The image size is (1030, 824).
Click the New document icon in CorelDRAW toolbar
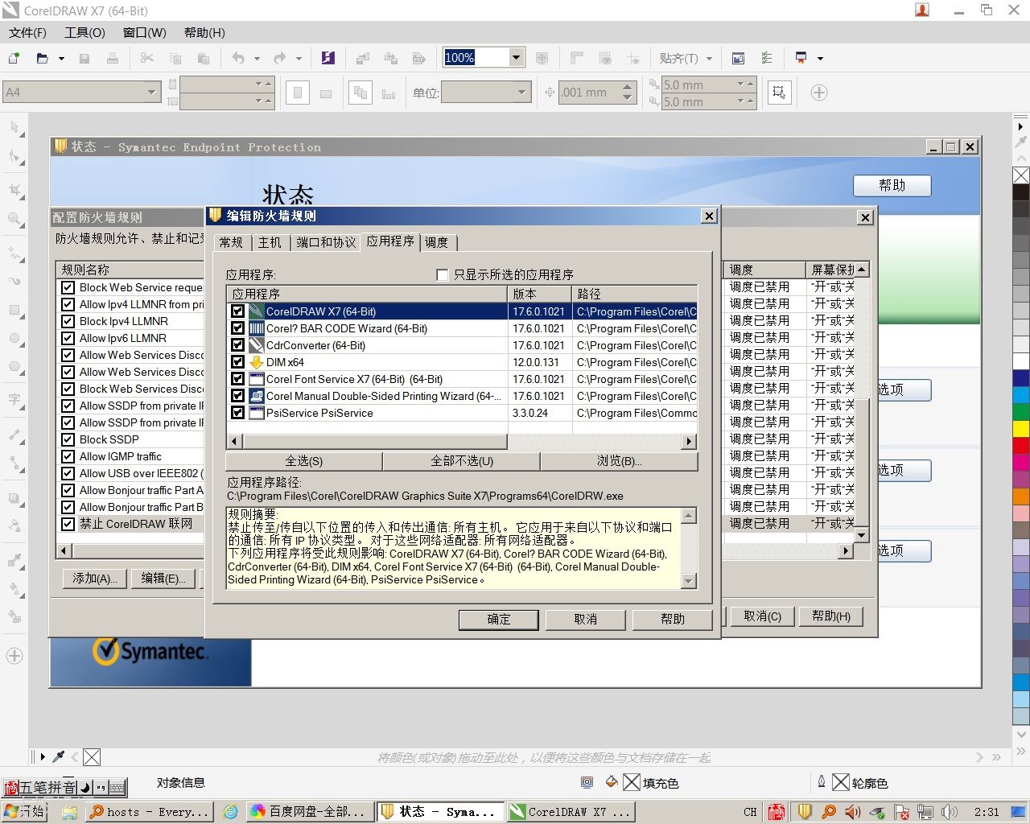pos(14,58)
